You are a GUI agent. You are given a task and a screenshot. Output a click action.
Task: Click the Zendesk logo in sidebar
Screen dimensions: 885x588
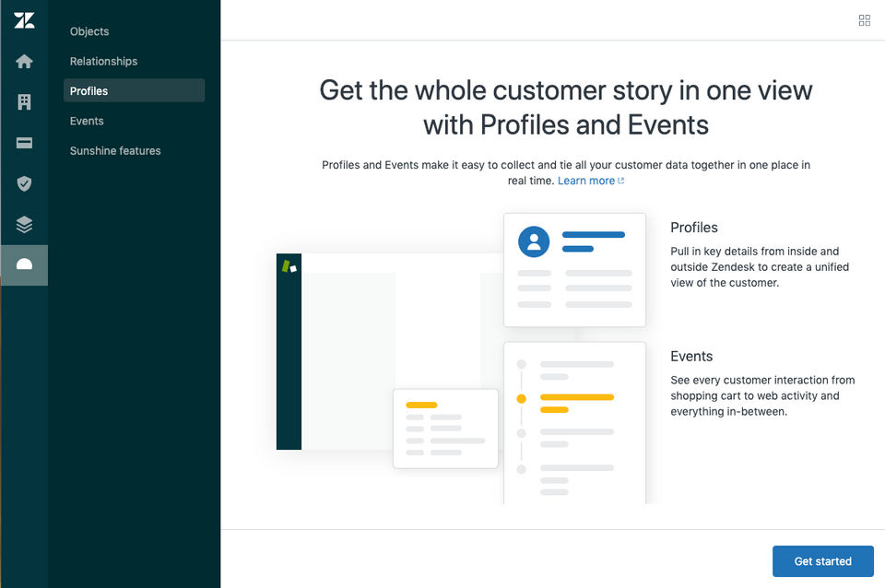24,20
